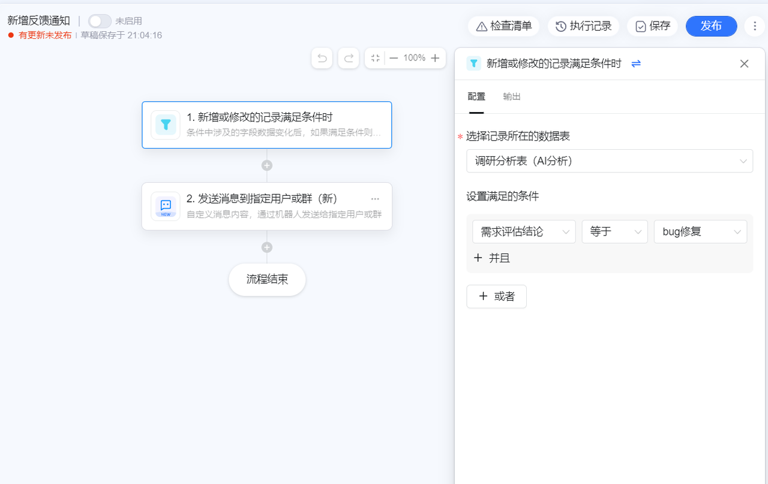This screenshot has width=768, height=484.
Task: Click the redo arrow icon
Action: [x=349, y=58]
